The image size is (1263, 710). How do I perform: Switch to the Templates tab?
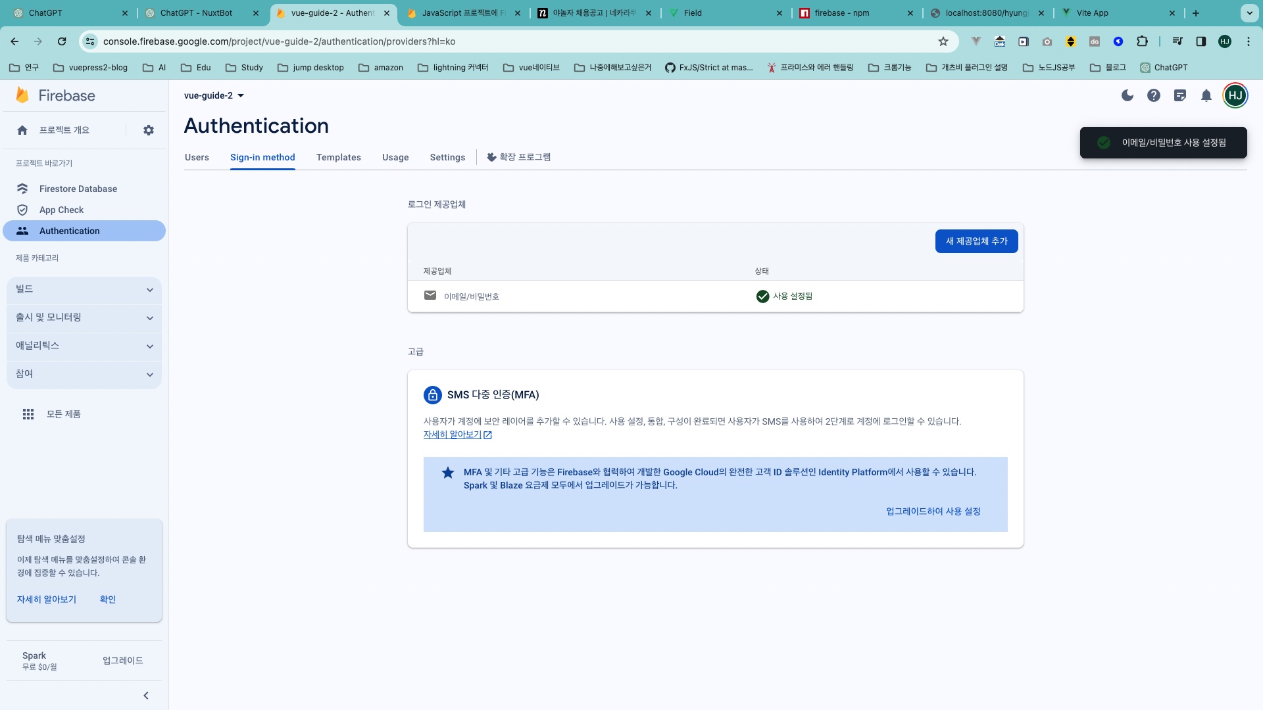pos(339,157)
